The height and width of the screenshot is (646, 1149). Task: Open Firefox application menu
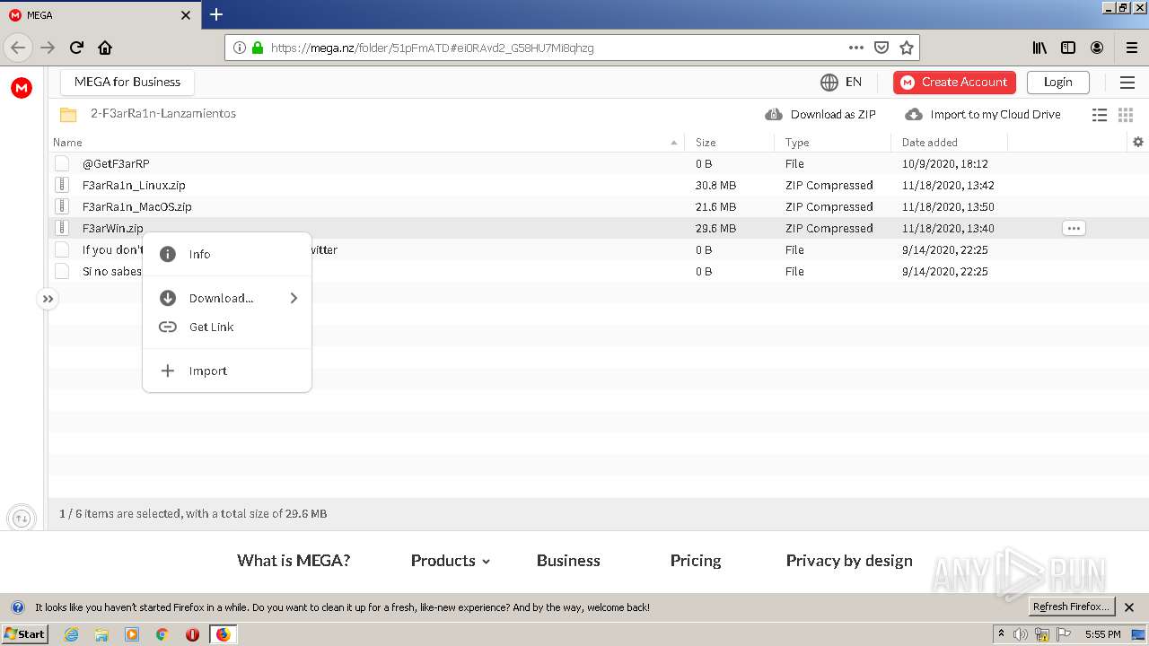pos(1131,48)
